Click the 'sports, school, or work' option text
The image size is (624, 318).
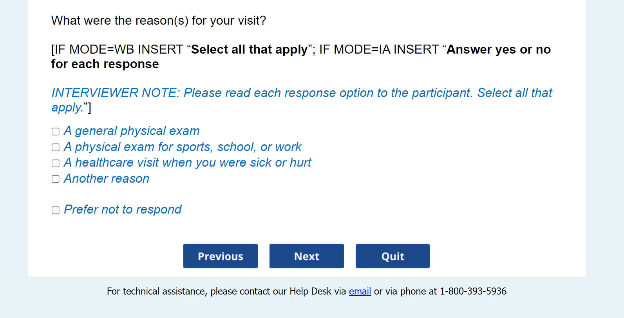click(x=183, y=147)
